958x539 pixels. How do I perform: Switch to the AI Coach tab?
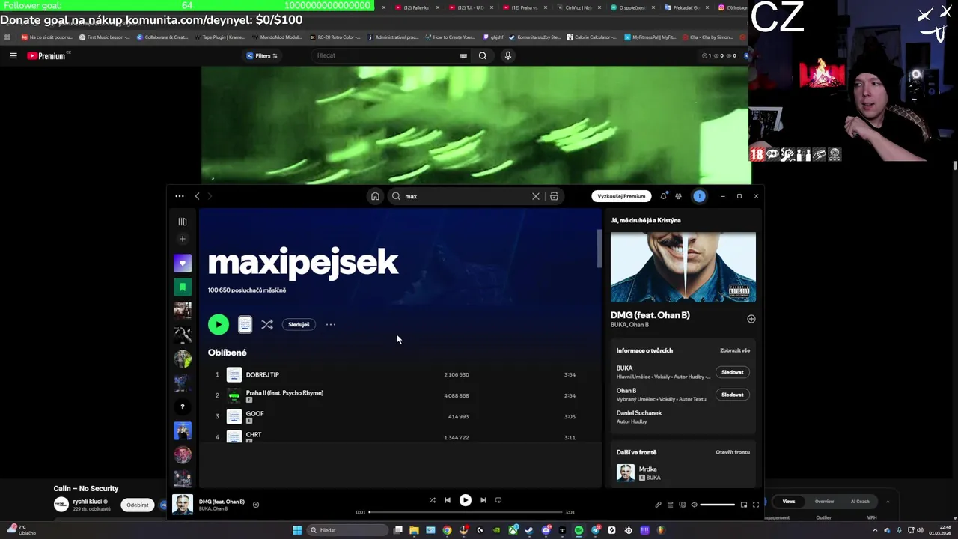click(x=860, y=502)
